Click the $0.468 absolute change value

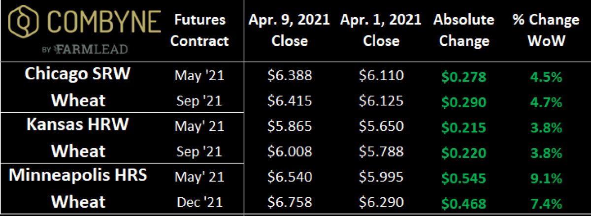[463, 202]
